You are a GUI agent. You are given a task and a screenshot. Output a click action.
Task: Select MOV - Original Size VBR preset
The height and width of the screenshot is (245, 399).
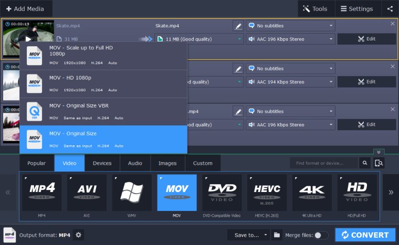(103, 111)
